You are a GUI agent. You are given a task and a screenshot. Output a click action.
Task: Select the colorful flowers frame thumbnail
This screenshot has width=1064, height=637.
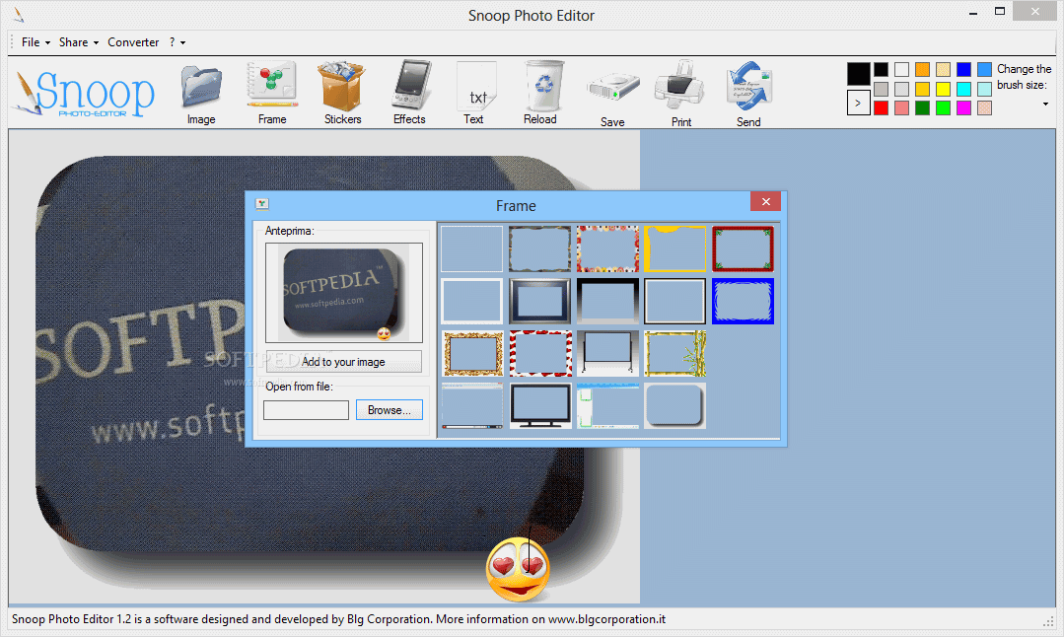pyautogui.click(x=608, y=248)
